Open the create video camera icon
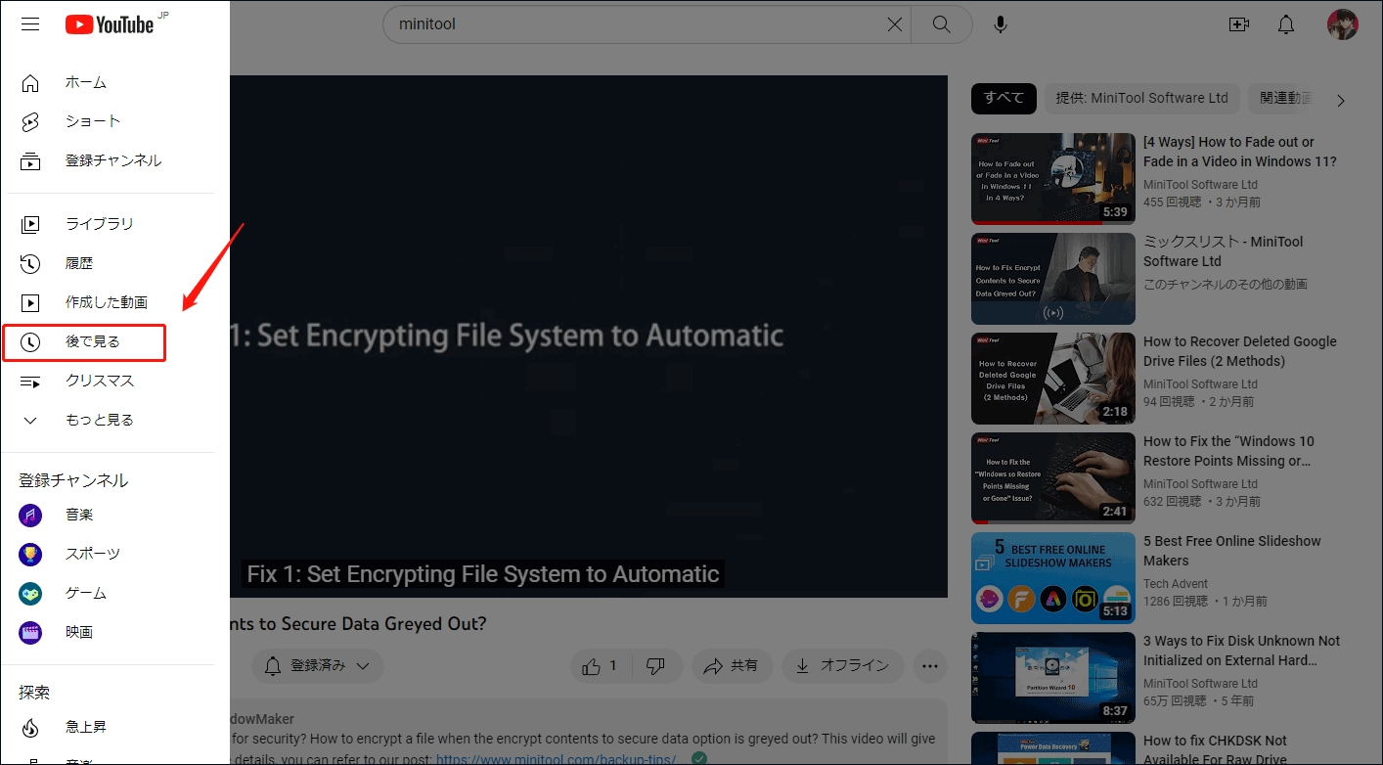 pos(1239,24)
